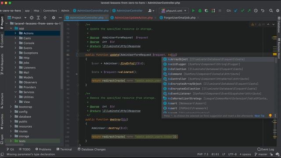Choose AsCollection completion suggestion
Image resolution: width=281 pixels, height=158 pixels.
coord(218,69)
